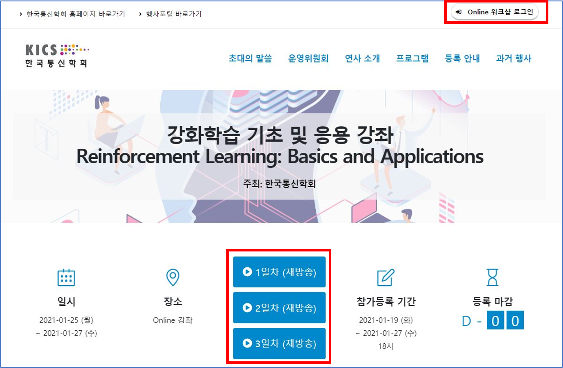The height and width of the screenshot is (368, 563).
Task: Select 연사 소개 in the navigation bar
Action: (362, 58)
